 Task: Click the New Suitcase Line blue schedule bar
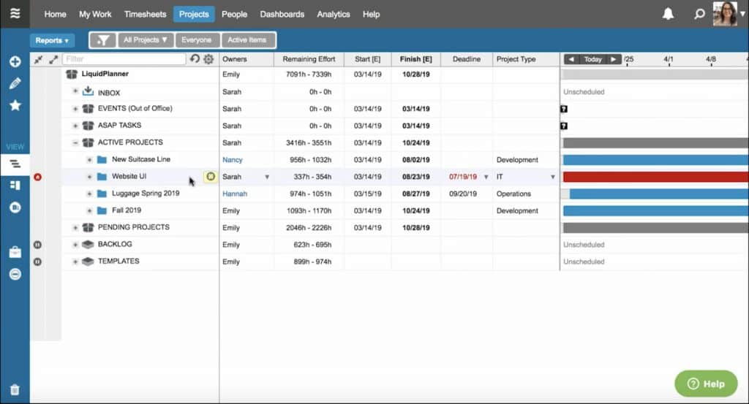point(656,160)
